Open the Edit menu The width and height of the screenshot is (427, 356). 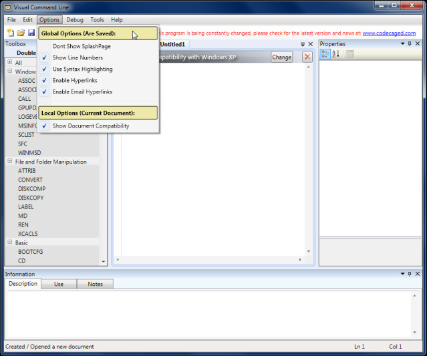(27, 20)
